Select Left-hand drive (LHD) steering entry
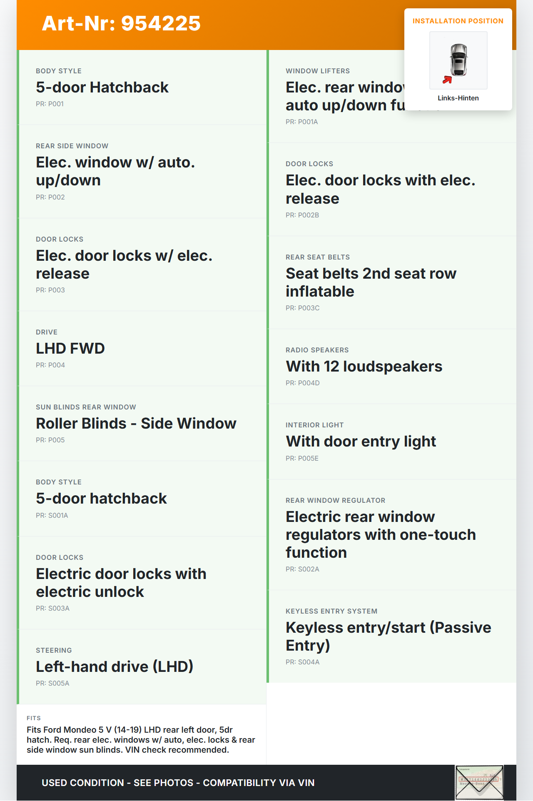This screenshot has width=533, height=801. (x=115, y=667)
